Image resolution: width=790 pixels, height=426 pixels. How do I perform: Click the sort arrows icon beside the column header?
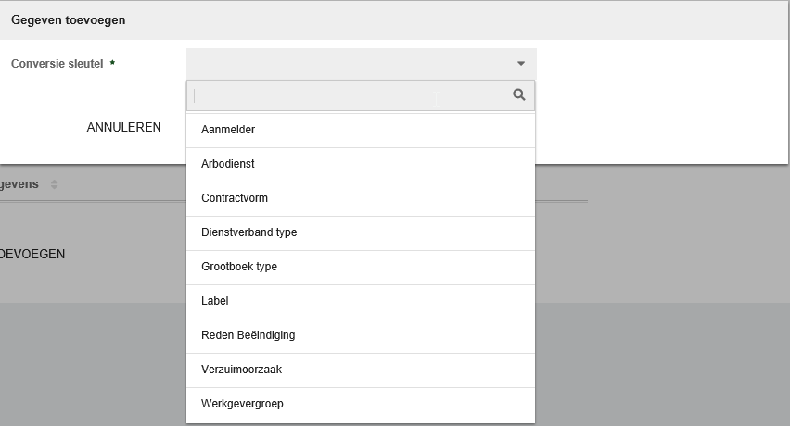tap(55, 185)
